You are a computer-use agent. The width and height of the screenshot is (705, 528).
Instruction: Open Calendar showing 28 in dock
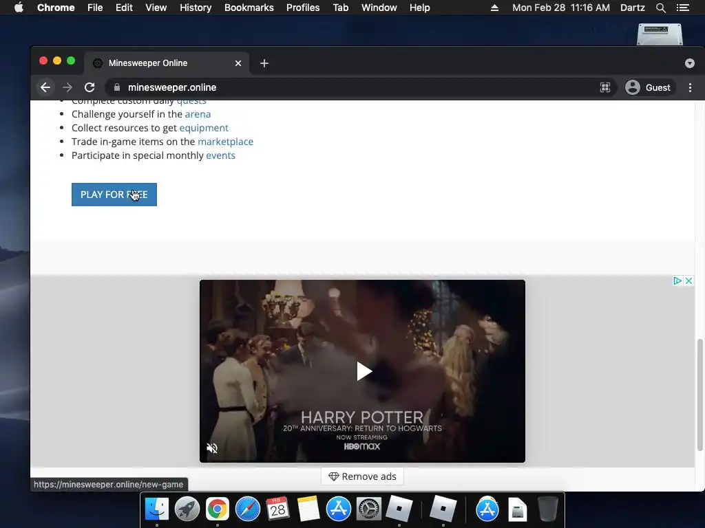(x=278, y=509)
